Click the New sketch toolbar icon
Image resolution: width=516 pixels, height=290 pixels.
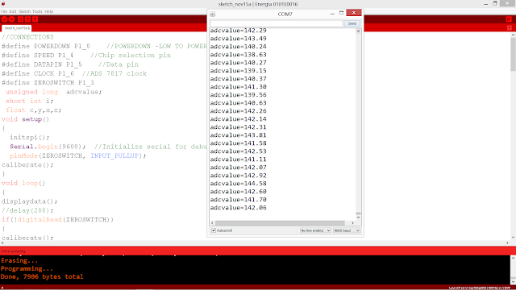tap(20, 19)
